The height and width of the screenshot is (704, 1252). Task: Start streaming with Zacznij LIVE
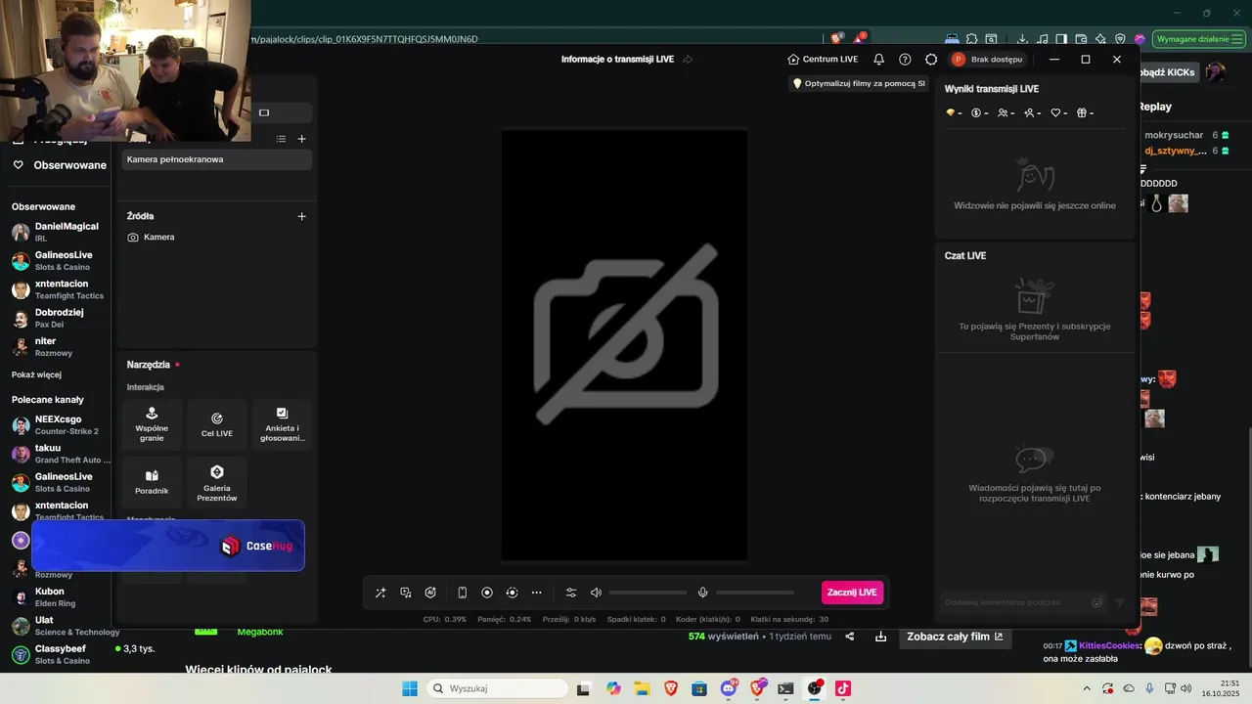pos(852,593)
